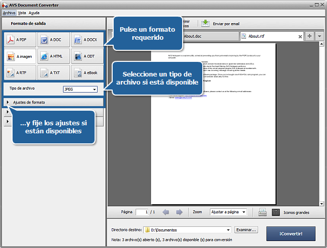Click the print icon below the preview
The height and width of the screenshot is (248, 327).
tap(263, 212)
